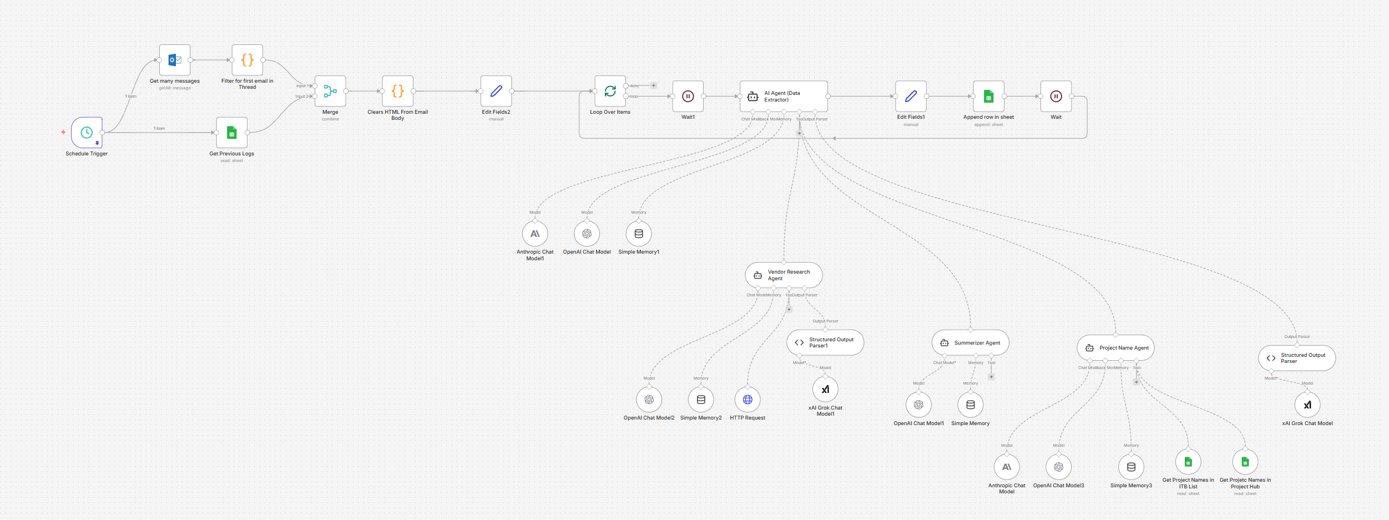Open the HTTP Request globe node
Viewport: 1389px width, 520px height.
(x=747, y=398)
